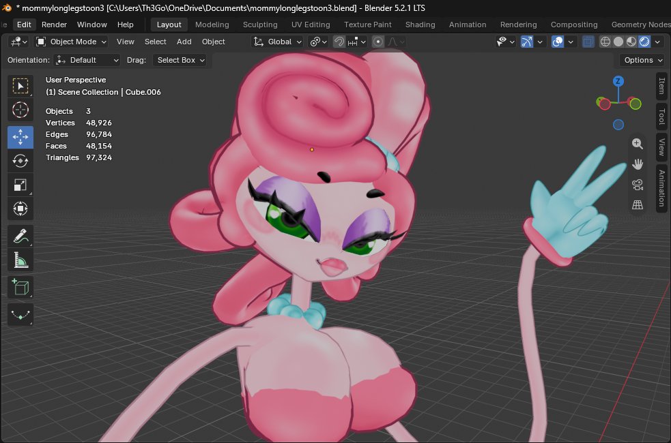Select the Move tool

20,137
